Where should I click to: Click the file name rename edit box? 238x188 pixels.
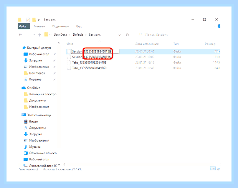(x=95, y=51)
